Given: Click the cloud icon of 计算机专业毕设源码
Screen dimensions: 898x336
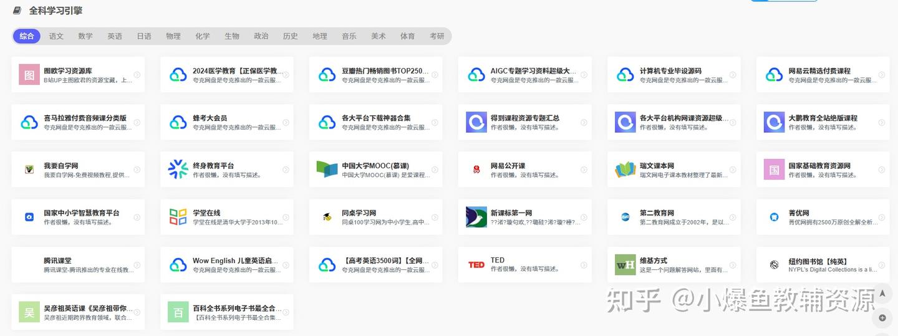Looking at the screenshot, I should point(625,75).
